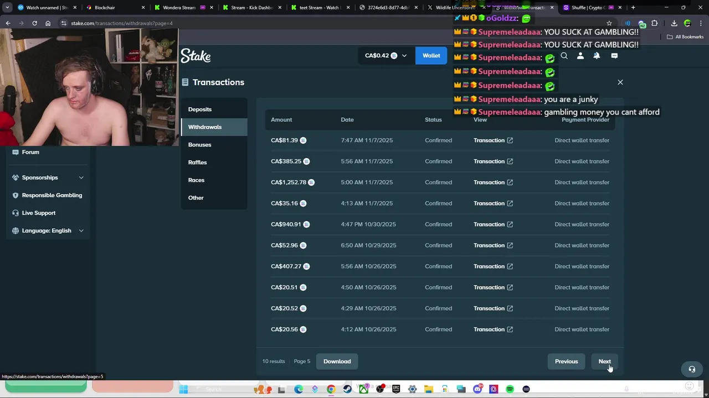Open the user profile icon
Screen dimensions: 709x398
(580, 56)
